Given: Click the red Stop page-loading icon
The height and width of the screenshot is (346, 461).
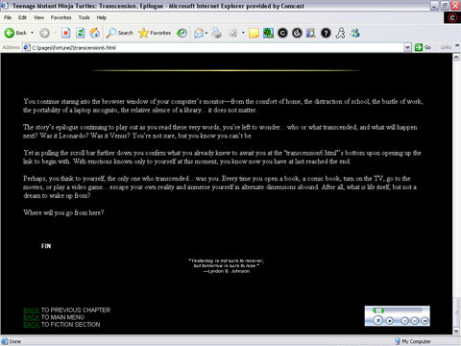Looking at the screenshot, I should [x=65, y=33].
